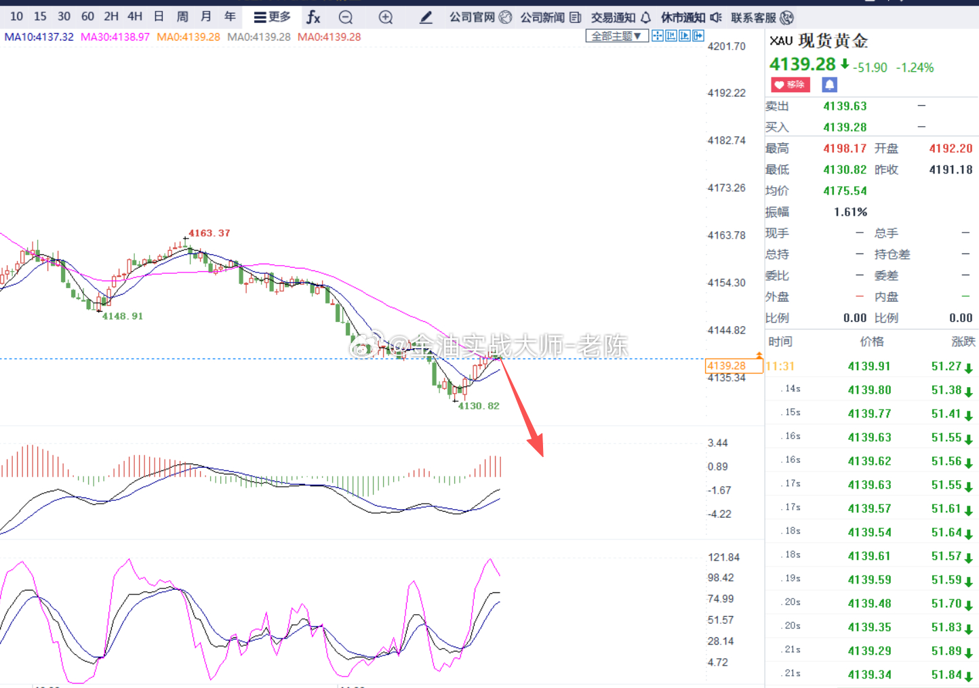The width and height of the screenshot is (979, 688).
Task: Select the daily 日 period
Action: [x=159, y=16]
